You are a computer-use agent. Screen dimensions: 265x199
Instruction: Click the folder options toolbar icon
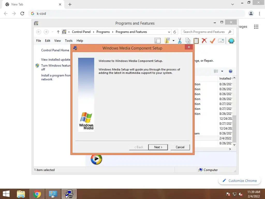(x=167, y=41)
